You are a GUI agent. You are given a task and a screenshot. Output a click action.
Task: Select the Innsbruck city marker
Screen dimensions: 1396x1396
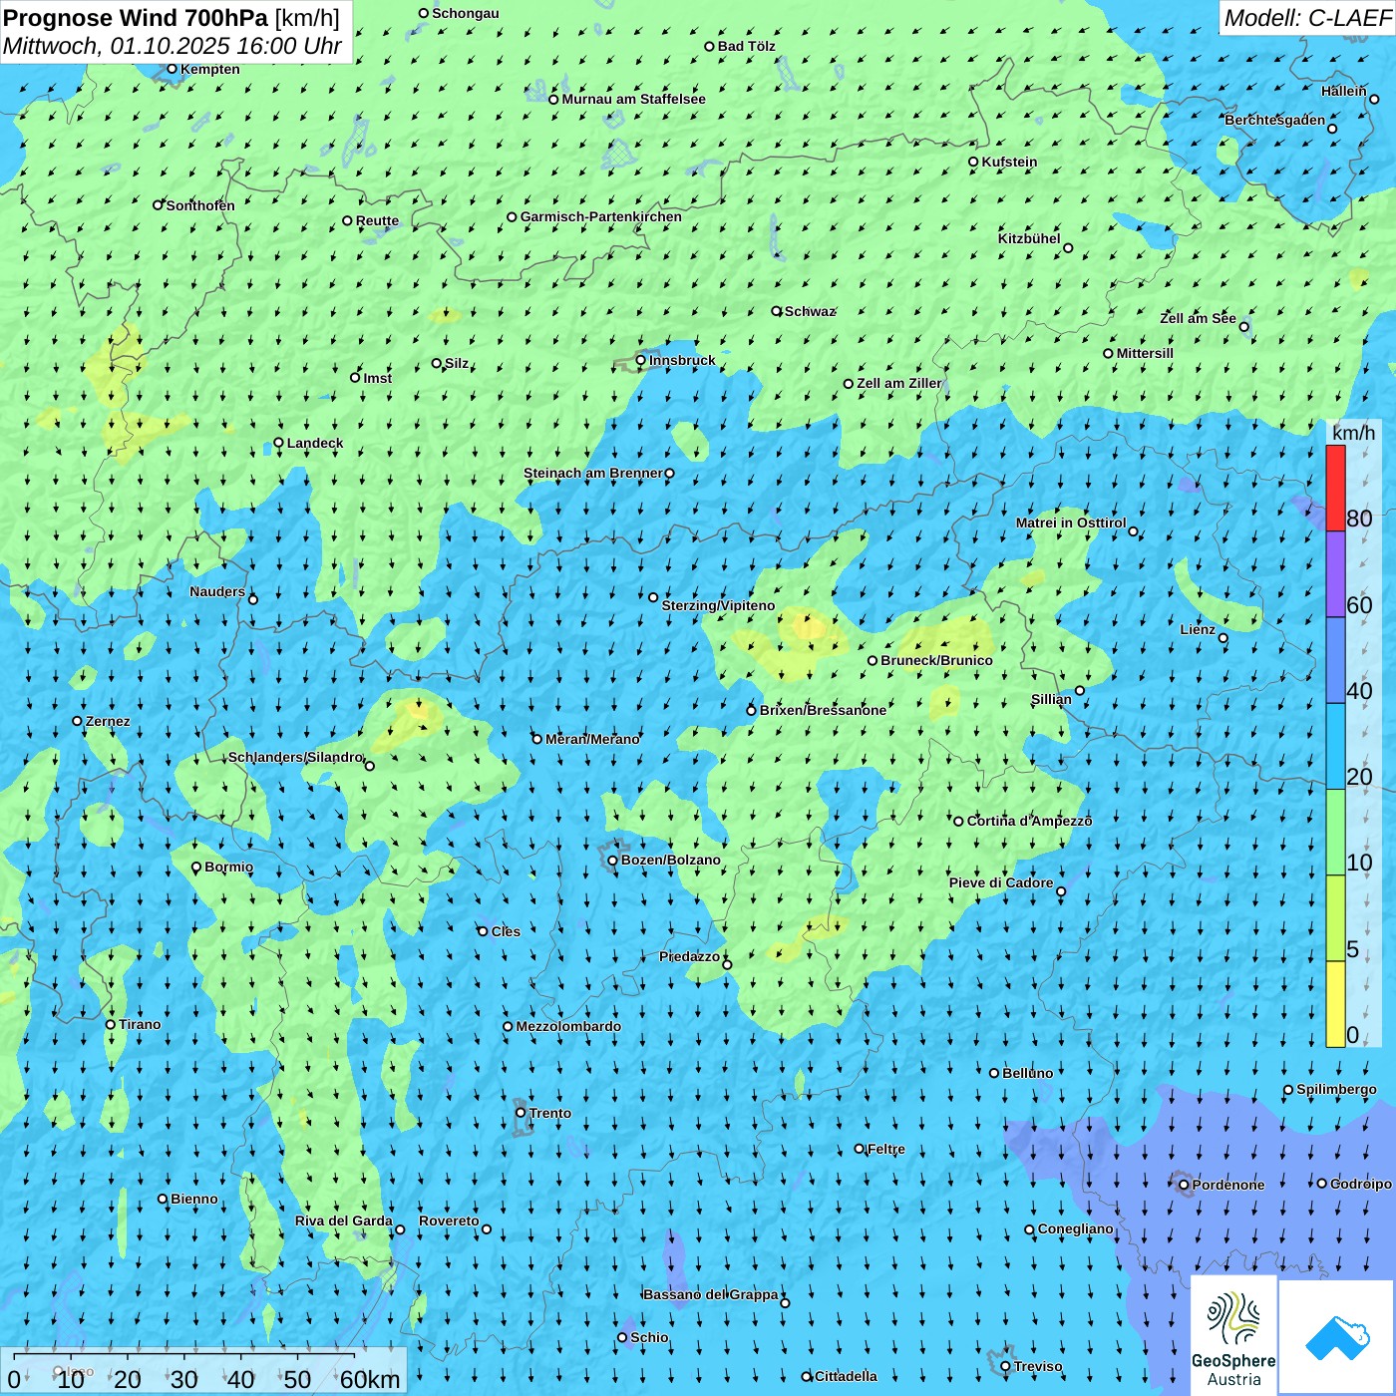click(x=641, y=360)
